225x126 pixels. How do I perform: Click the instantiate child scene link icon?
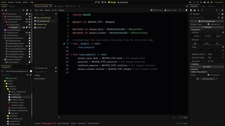(6, 10)
